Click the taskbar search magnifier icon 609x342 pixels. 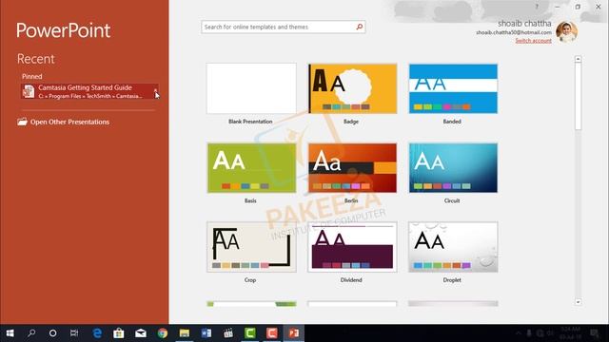tap(31, 333)
